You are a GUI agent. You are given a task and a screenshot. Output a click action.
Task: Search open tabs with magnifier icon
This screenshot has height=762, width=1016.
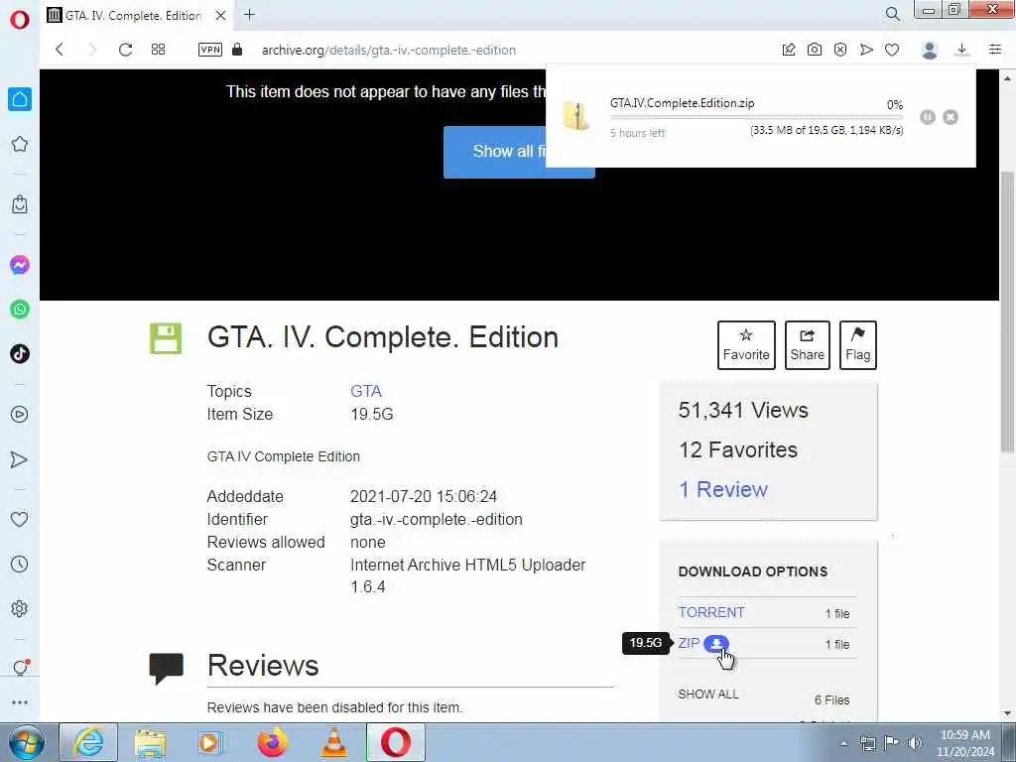point(892,14)
